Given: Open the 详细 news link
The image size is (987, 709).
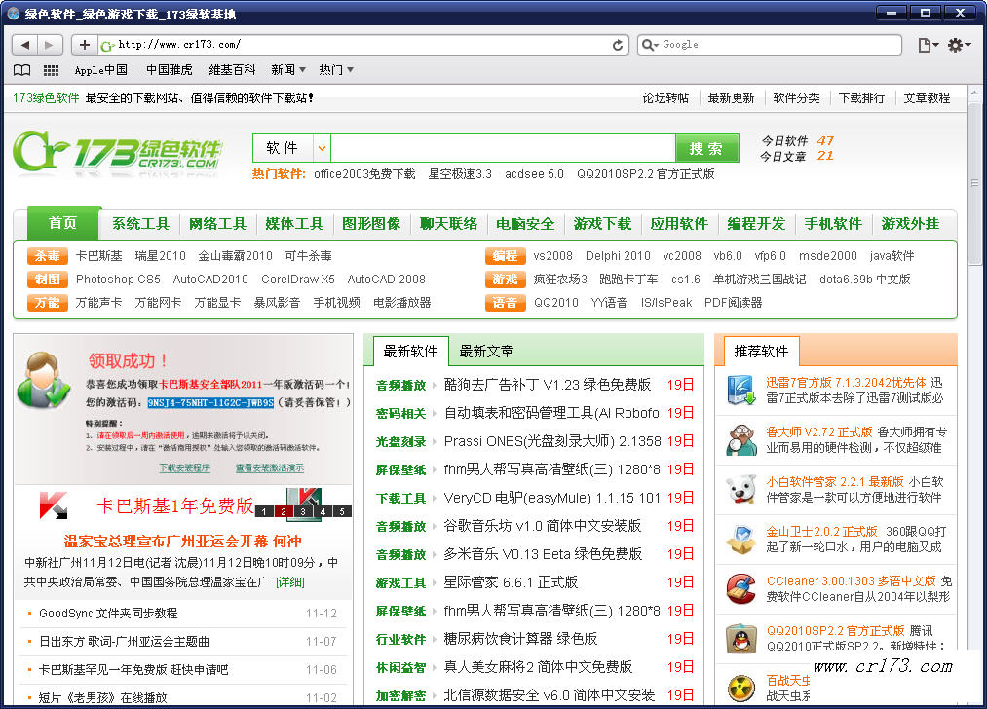Looking at the screenshot, I should 290,582.
